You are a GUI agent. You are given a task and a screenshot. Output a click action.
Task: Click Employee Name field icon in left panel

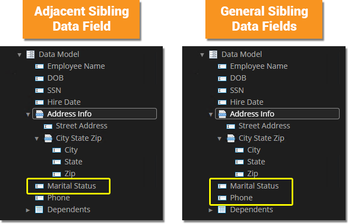click(39, 67)
